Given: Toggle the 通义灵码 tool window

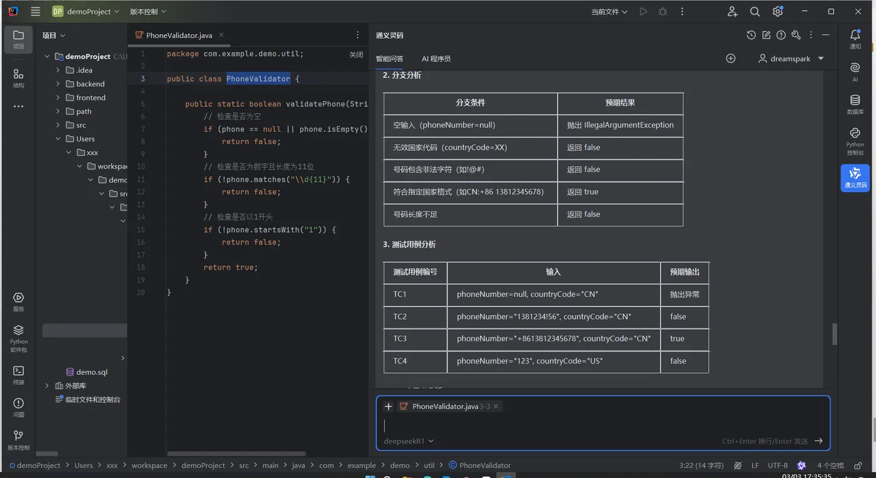Looking at the screenshot, I should tap(855, 178).
